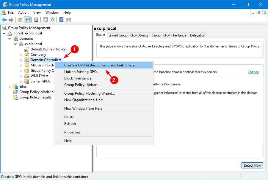The height and width of the screenshot is (180, 268).
Task: Expand the Sites tree node
Action: click(x=10, y=87)
